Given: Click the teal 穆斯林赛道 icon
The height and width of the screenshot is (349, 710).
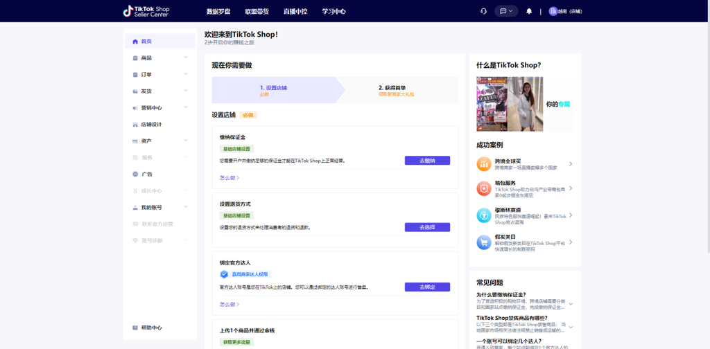Looking at the screenshot, I should [483, 215].
